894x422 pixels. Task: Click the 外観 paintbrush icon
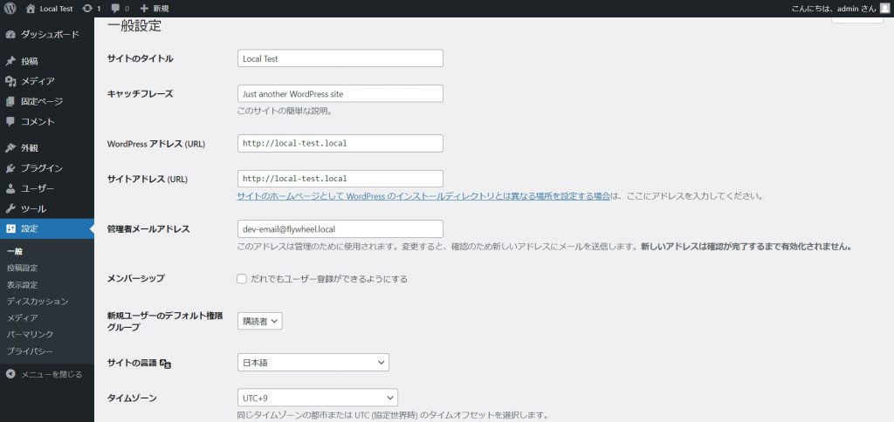[x=10, y=148]
